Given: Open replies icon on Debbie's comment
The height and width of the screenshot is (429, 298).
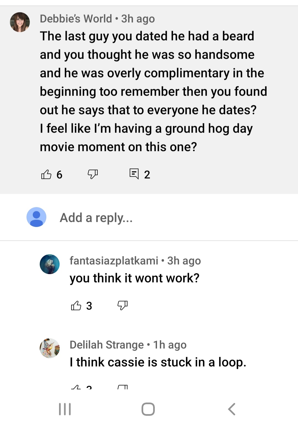Looking at the screenshot, I should coord(134,174).
